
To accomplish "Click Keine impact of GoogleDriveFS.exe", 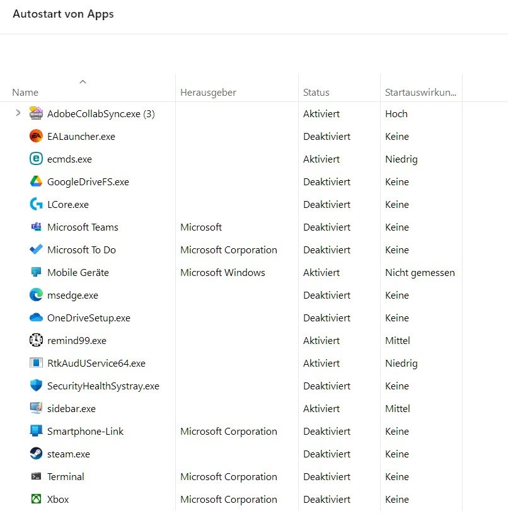I will (397, 182).
